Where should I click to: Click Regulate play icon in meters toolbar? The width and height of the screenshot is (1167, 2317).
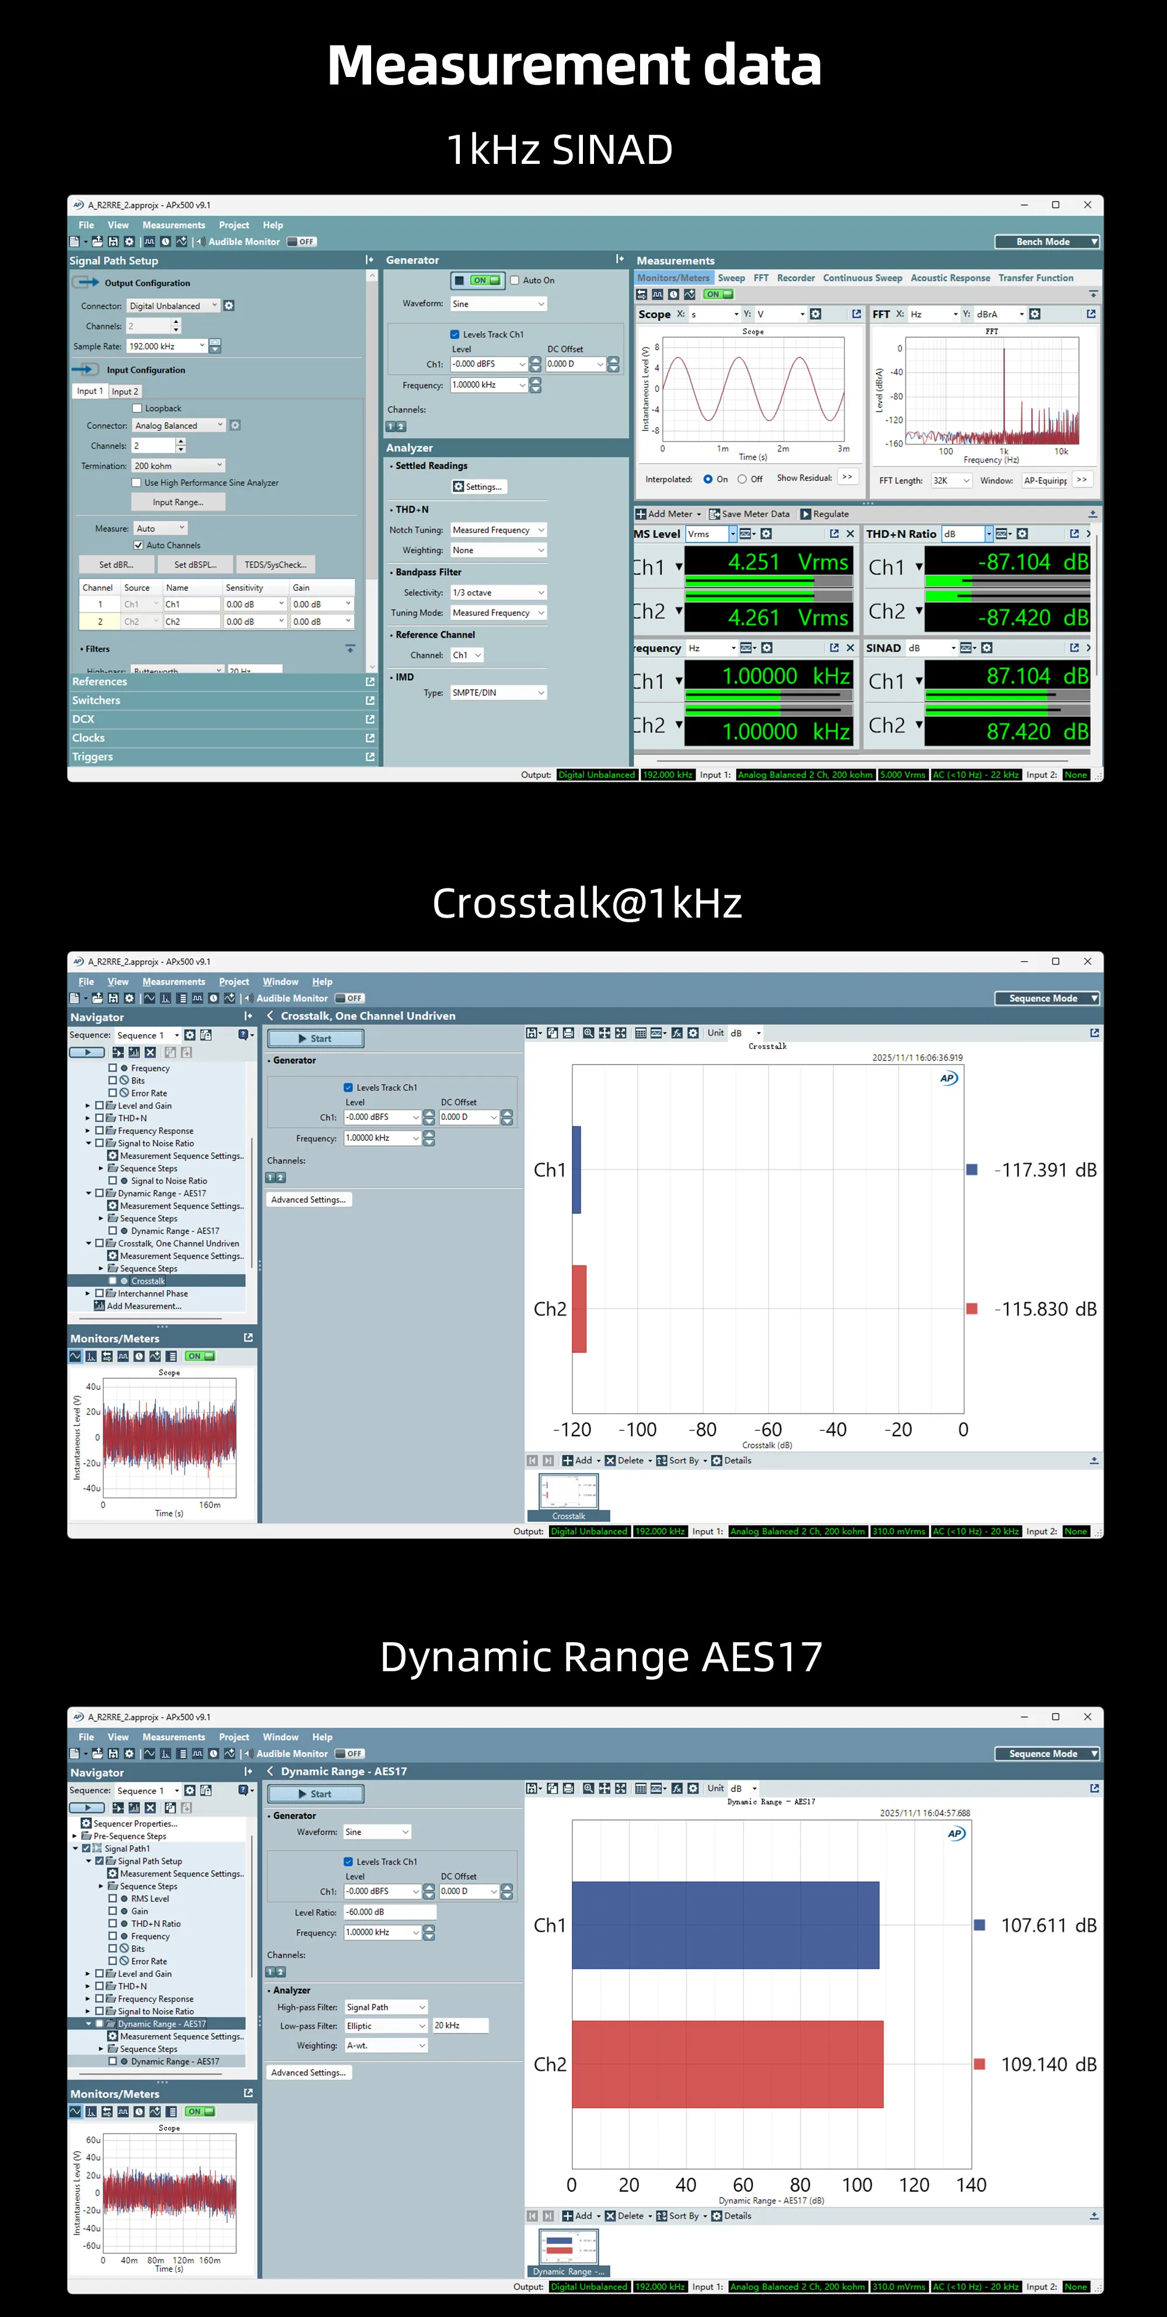(805, 514)
